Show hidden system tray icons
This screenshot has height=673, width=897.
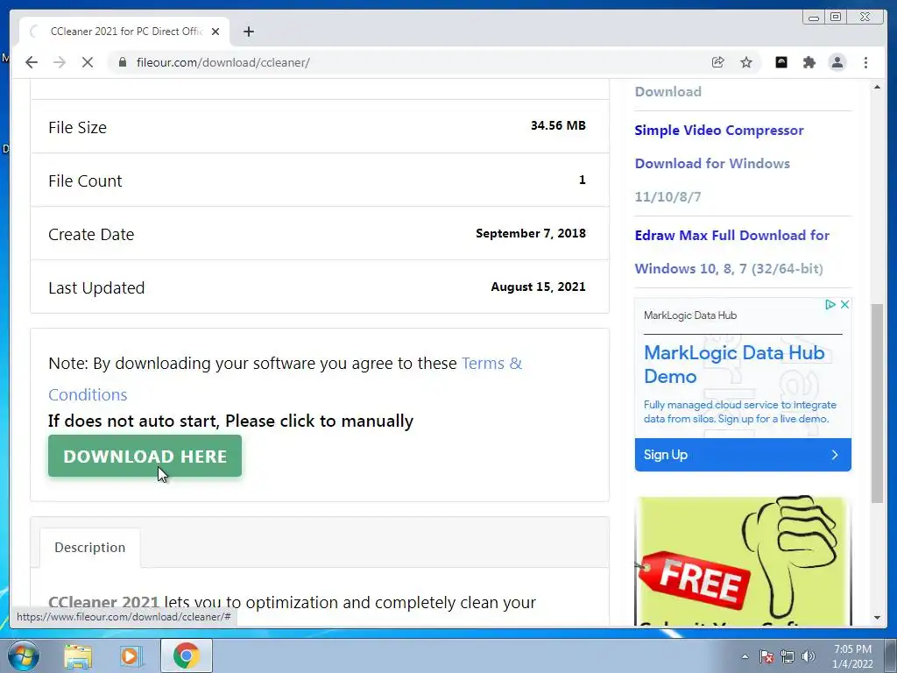745,656
